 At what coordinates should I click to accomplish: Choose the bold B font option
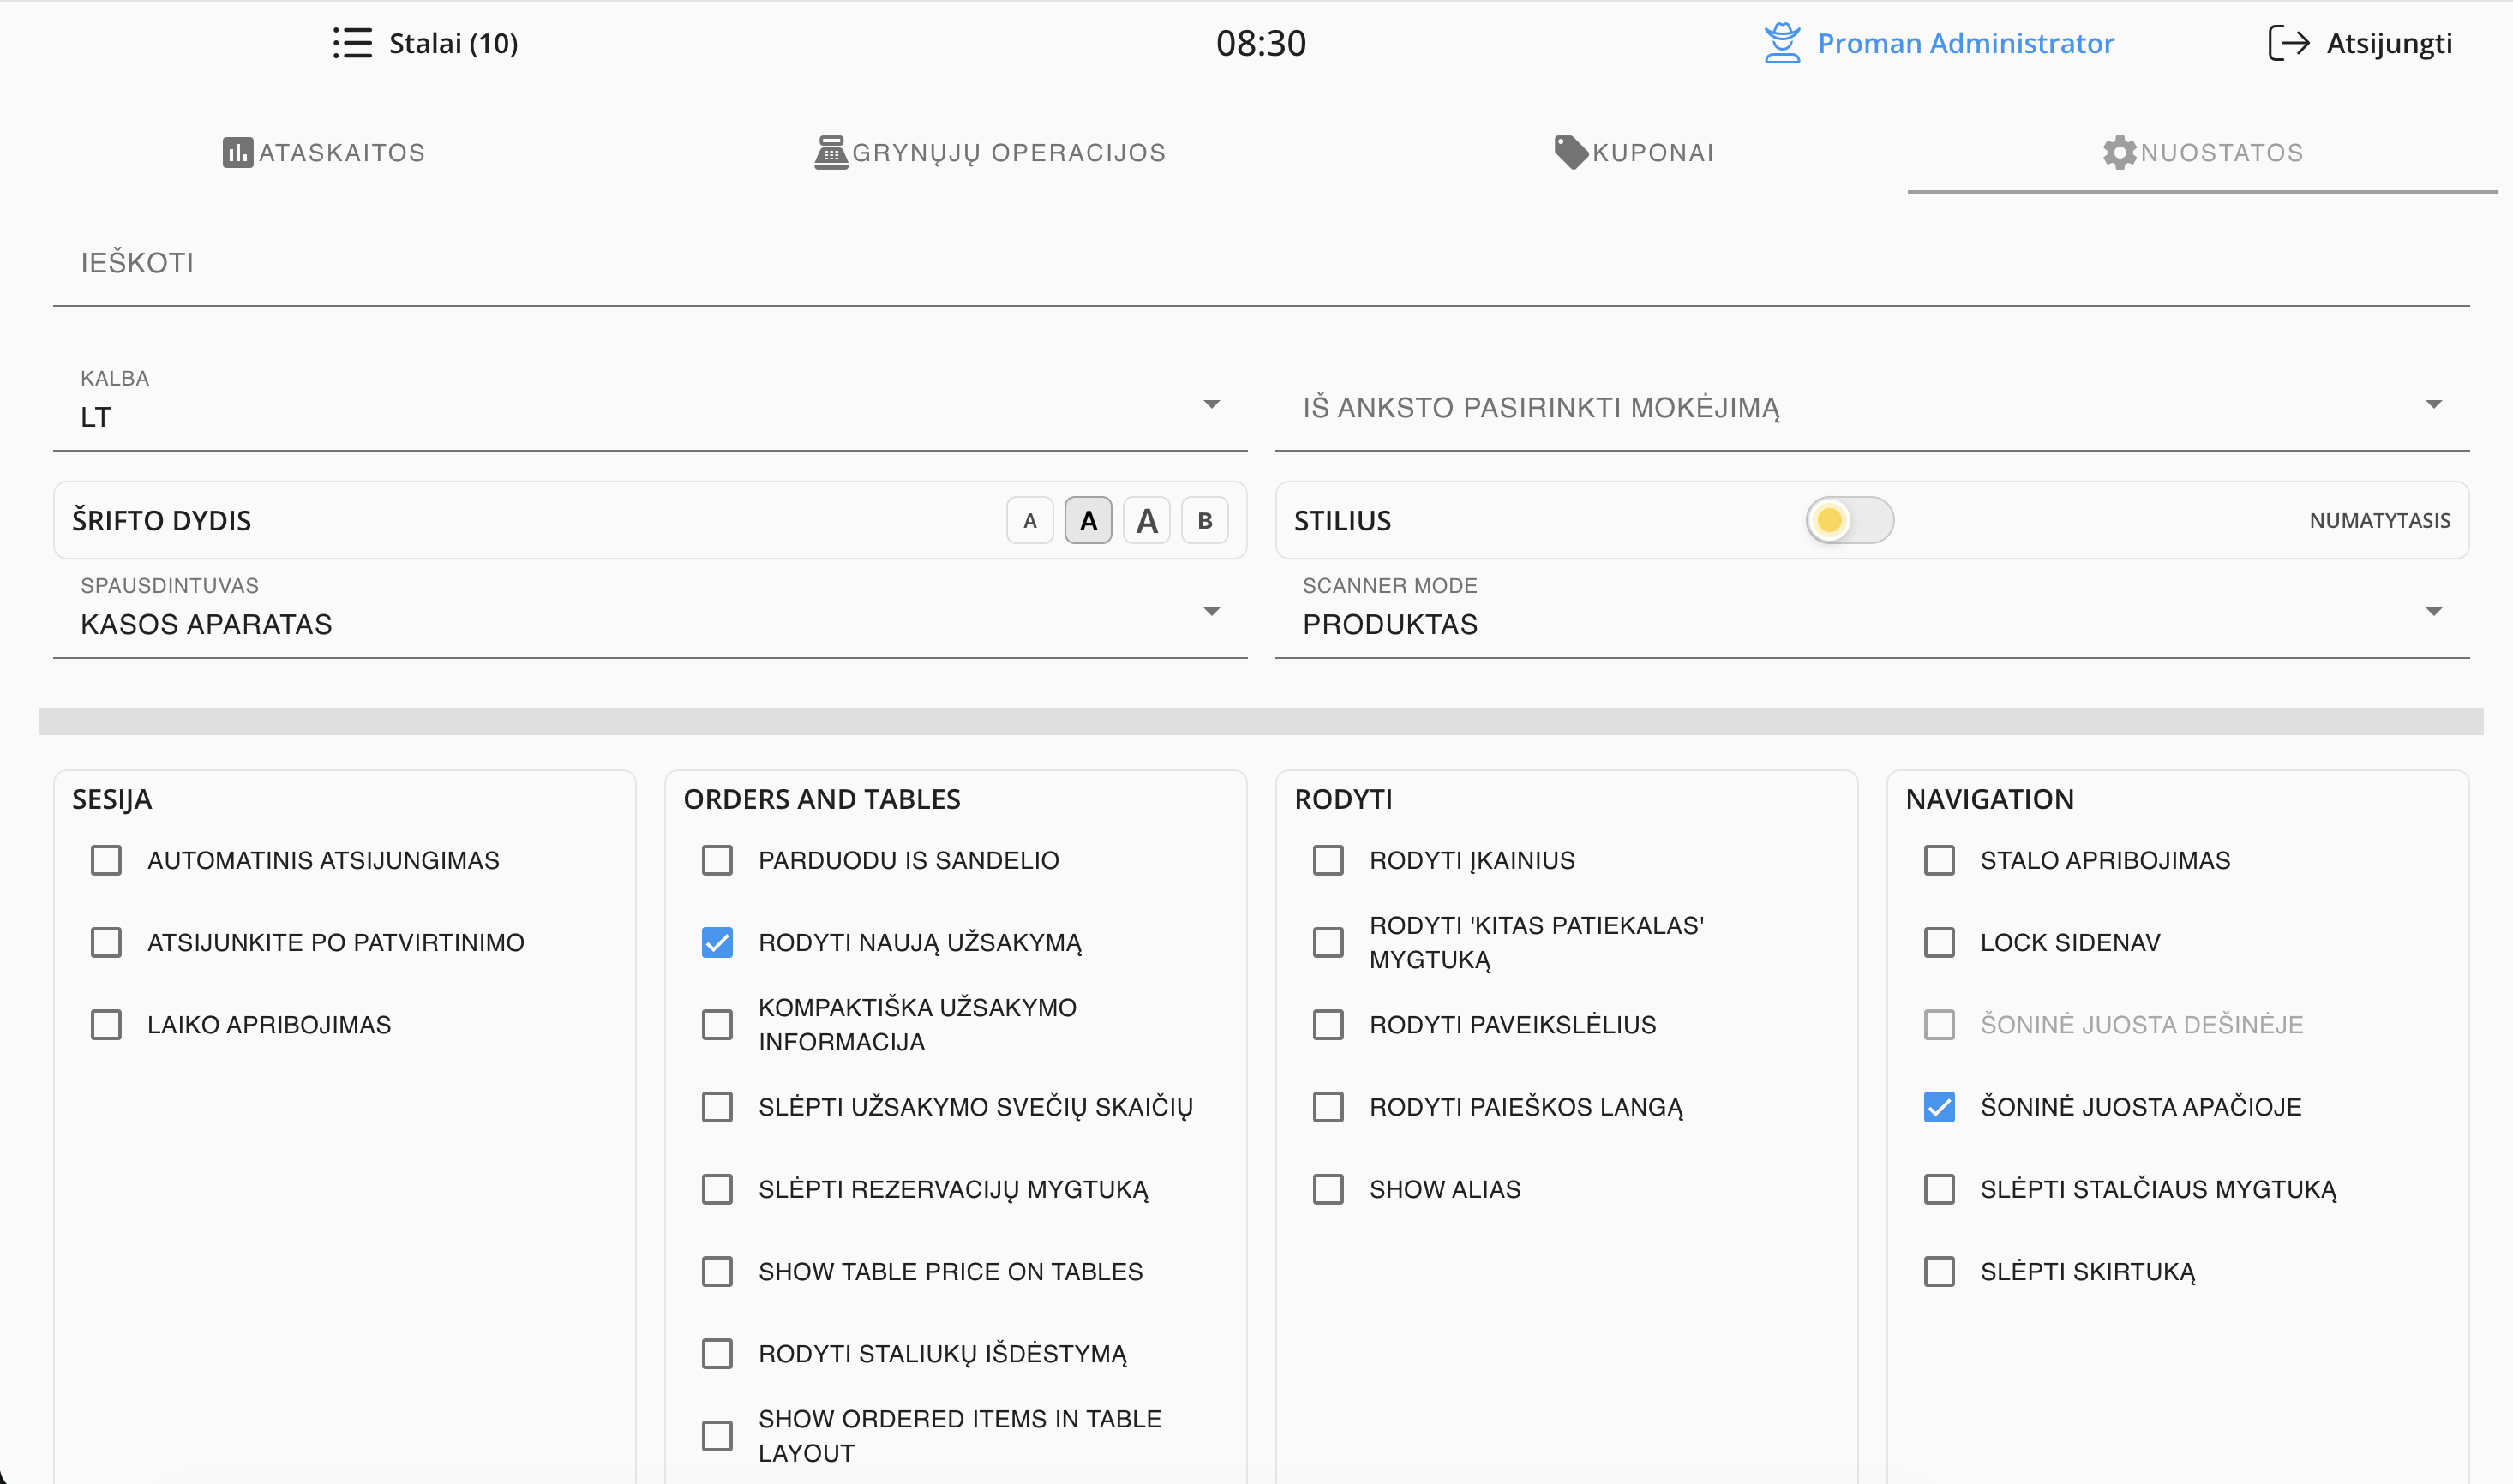(1204, 521)
